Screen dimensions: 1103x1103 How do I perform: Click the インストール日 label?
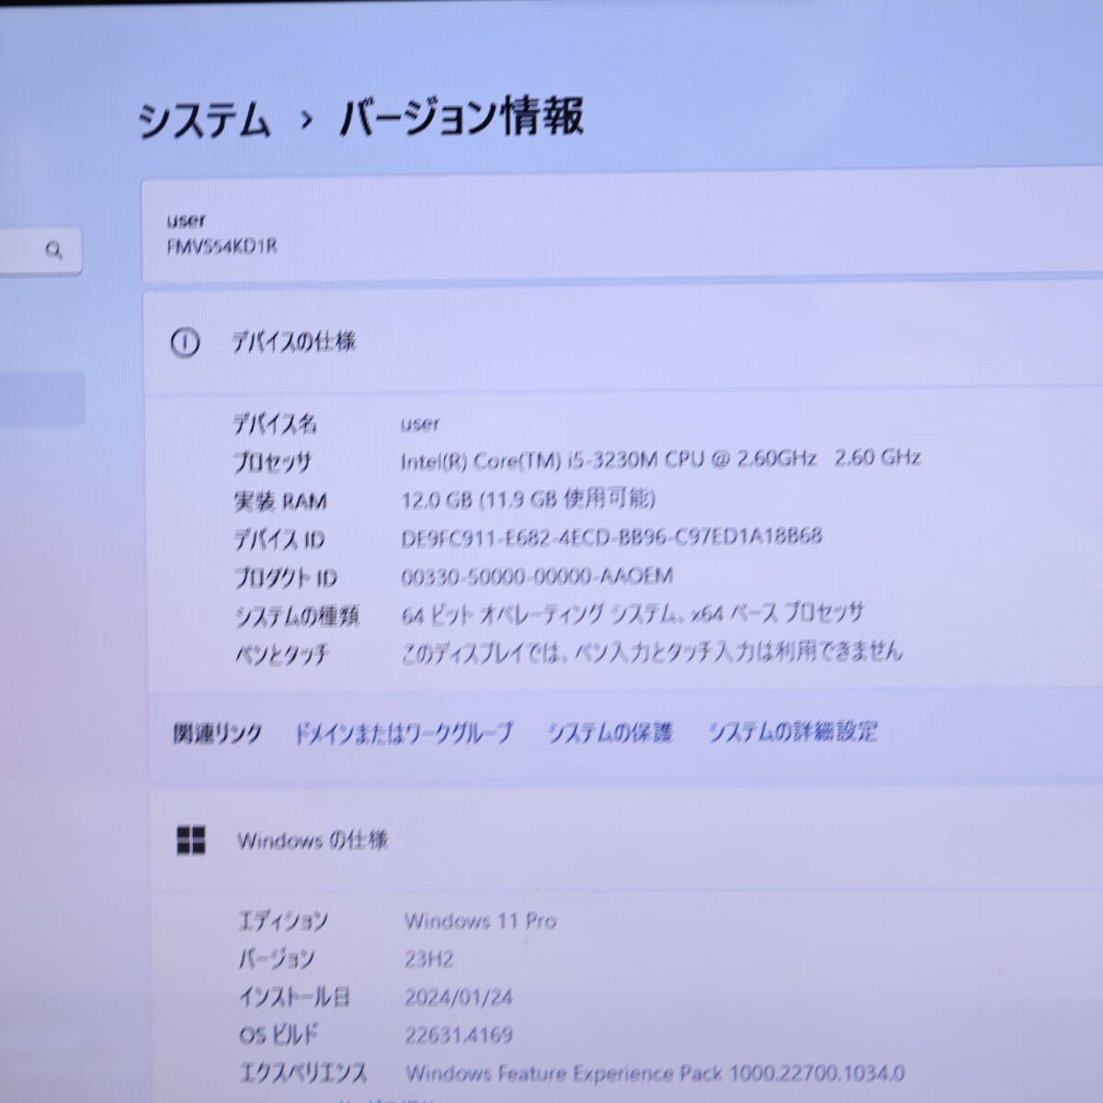(x=294, y=997)
